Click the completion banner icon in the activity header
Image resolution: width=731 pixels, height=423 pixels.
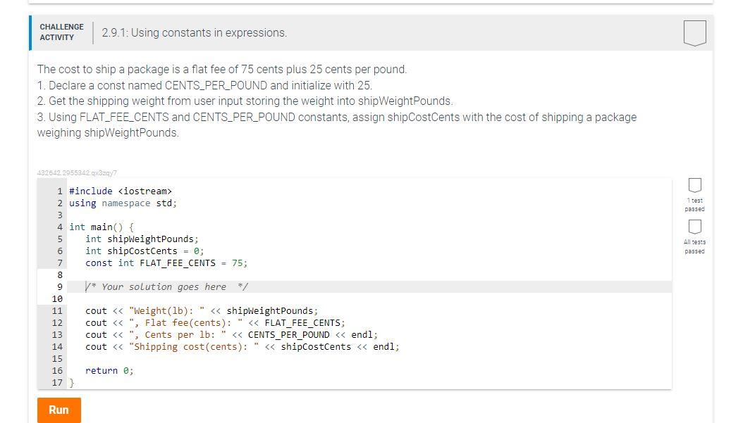(x=695, y=32)
